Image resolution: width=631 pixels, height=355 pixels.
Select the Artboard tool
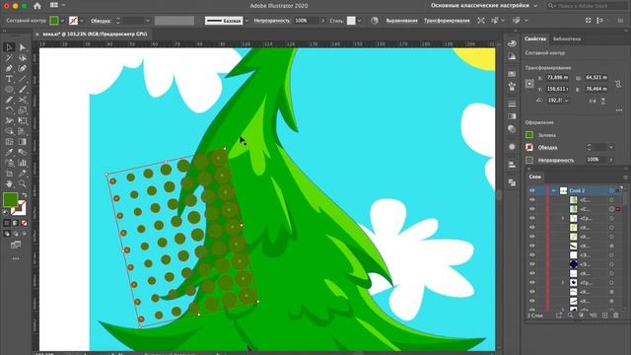(x=9, y=174)
